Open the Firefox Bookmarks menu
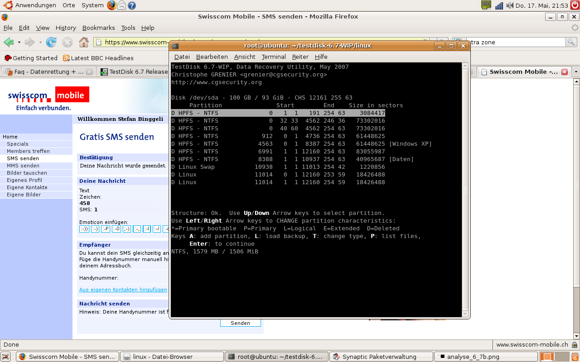 tap(98, 28)
